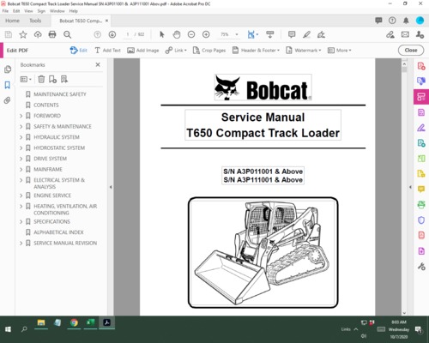429x343 pixels.
Task: Open the Protect shield tool
Action: [421, 220]
